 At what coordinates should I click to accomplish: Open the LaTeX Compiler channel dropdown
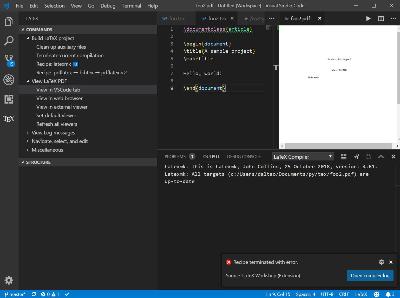click(303, 156)
